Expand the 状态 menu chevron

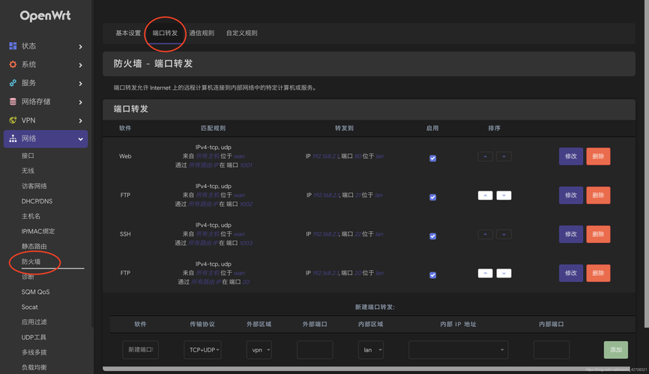click(x=80, y=46)
